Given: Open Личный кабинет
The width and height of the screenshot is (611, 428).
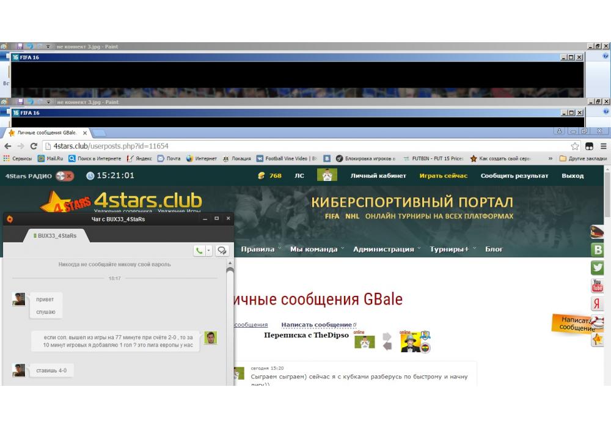Looking at the screenshot, I should [x=378, y=176].
